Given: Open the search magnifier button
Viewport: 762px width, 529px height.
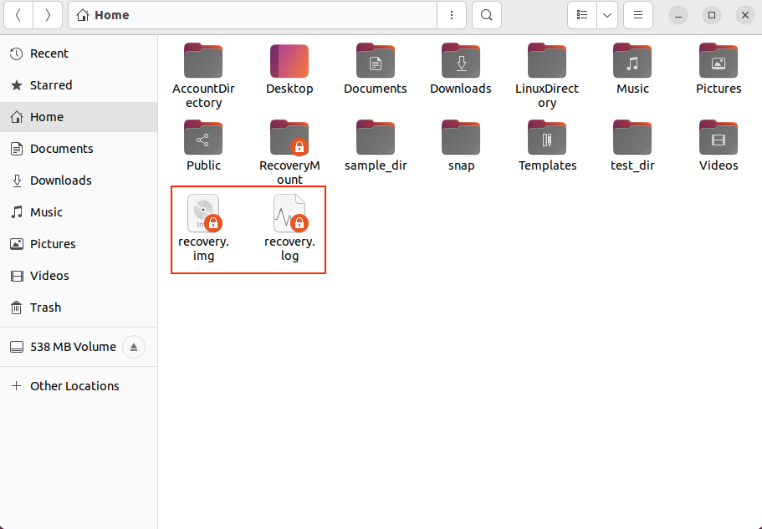Looking at the screenshot, I should pos(487,15).
